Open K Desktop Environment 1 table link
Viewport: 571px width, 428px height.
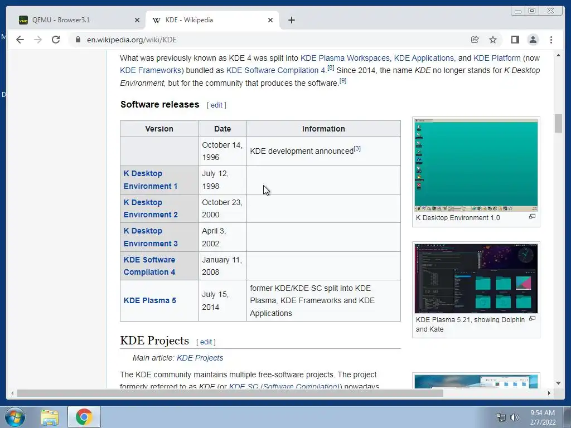(x=151, y=180)
